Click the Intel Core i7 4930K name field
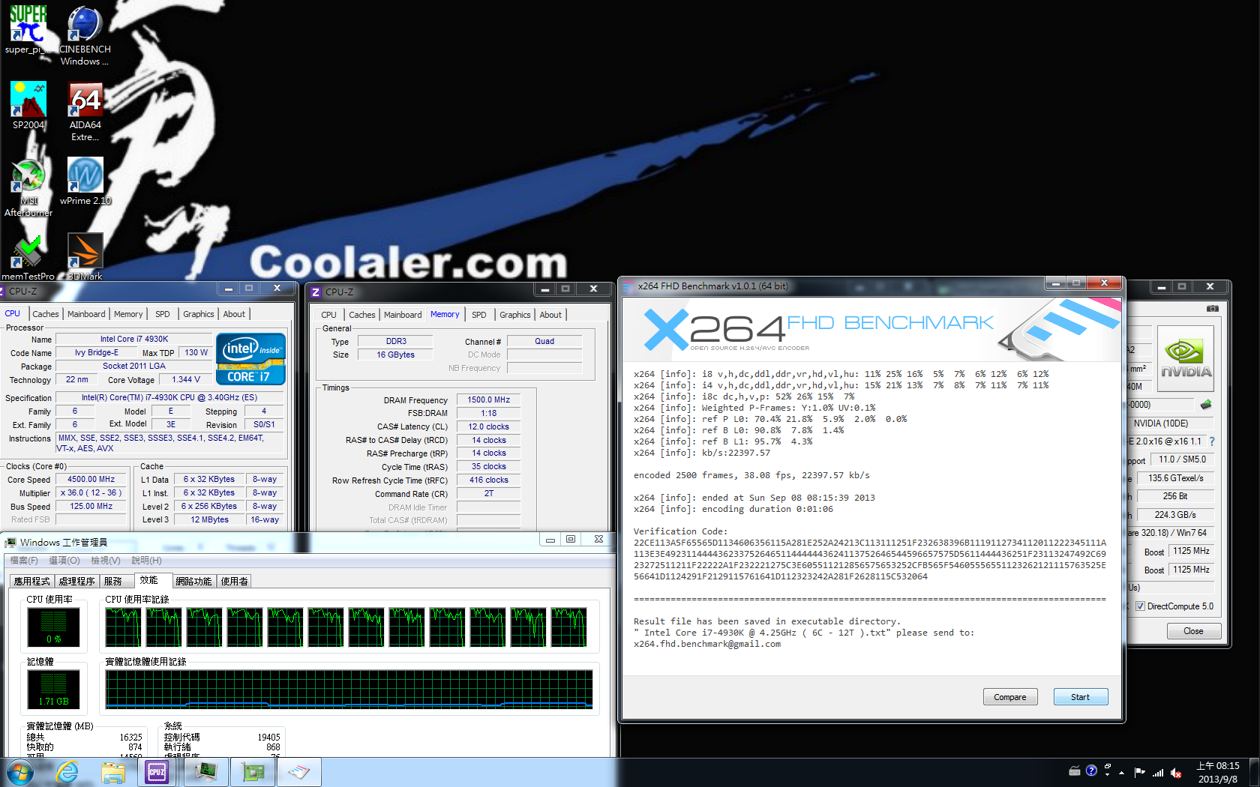 pos(134,339)
